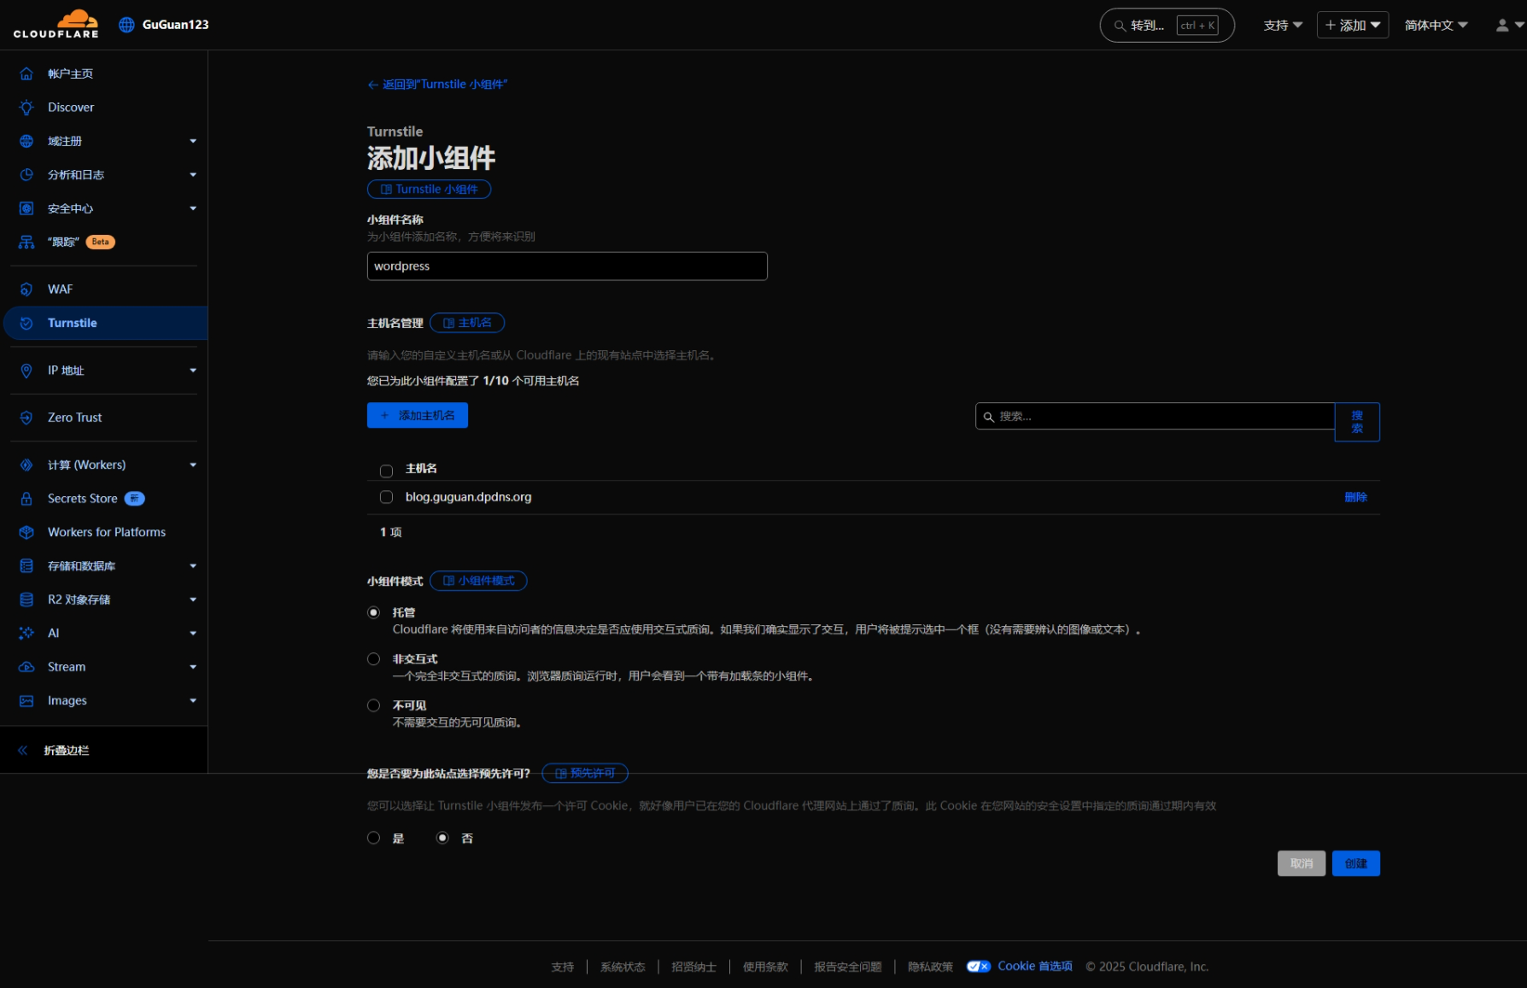1527x988 pixels.
Task: Expand the 安全中心 sidebar arrow
Action: (x=193, y=208)
